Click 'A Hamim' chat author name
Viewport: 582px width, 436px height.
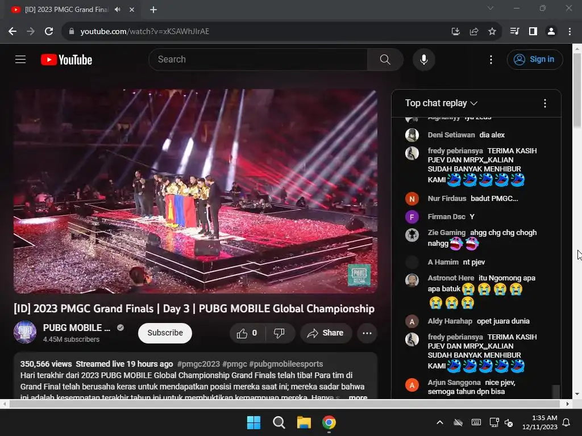point(443,262)
